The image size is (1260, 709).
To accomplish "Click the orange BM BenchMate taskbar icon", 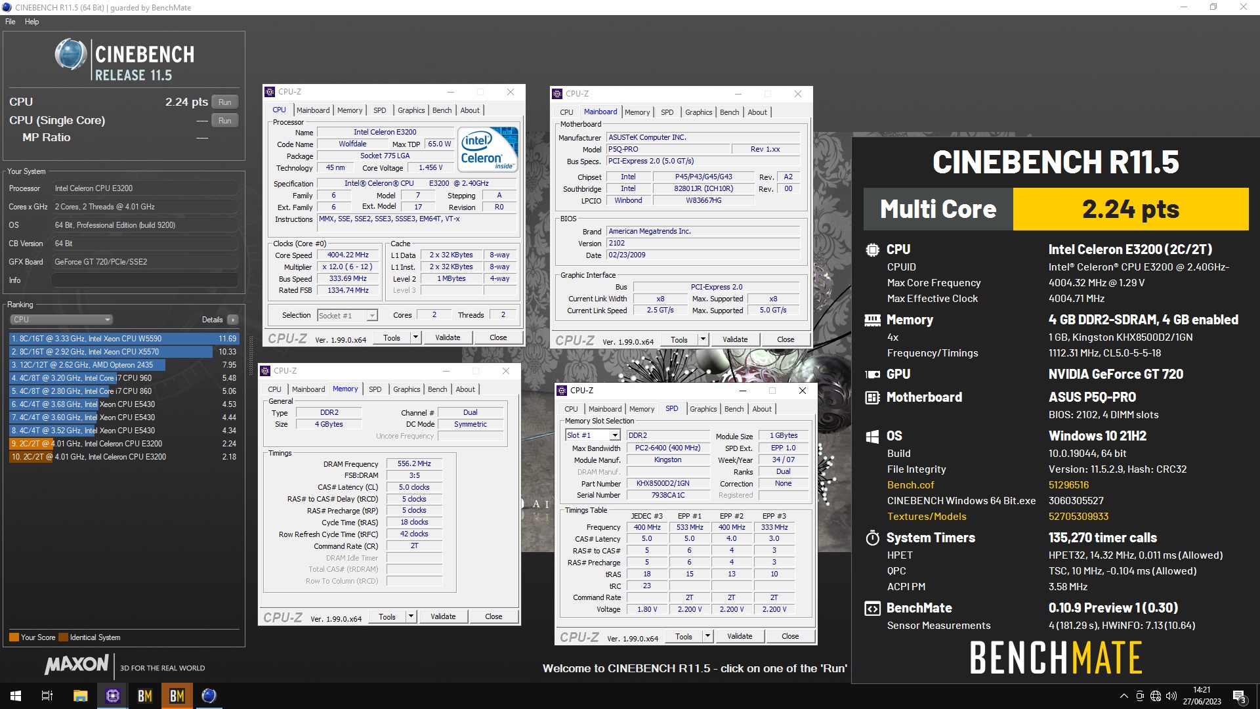I will (x=177, y=696).
